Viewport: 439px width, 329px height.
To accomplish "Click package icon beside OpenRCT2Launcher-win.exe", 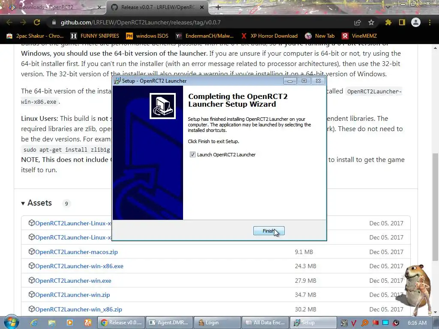I will tap(31, 280).
